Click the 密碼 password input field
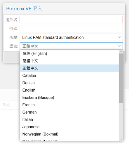This screenshot has width=129, height=146. click(71, 29)
